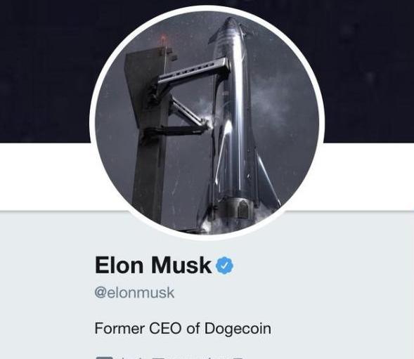Click the launch tower in the avatar
This screenshot has width=414, height=359.
(x=148, y=132)
